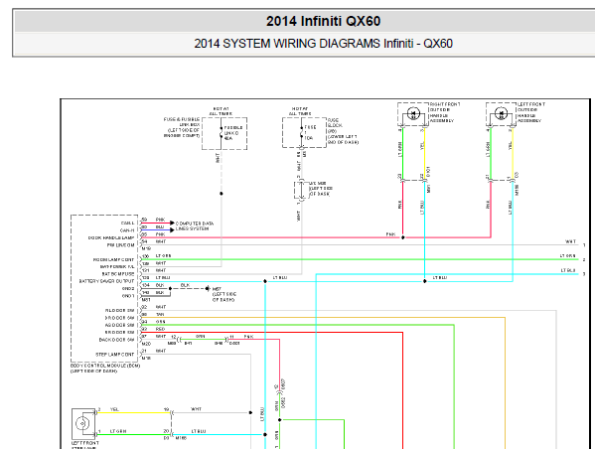Click the CAN-H blue arrowhead
Image resolution: width=595 pixels, height=449 pixels.
pos(172,230)
